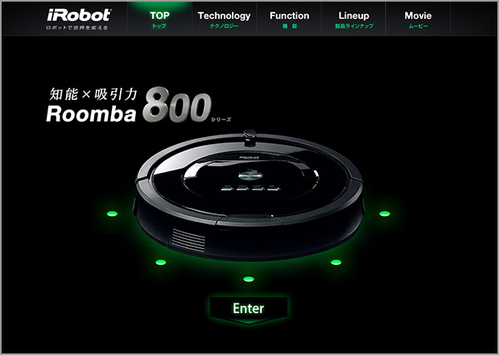Click the side vent grille on the Roomba
The image size is (499, 355).
pyautogui.click(x=188, y=240)
